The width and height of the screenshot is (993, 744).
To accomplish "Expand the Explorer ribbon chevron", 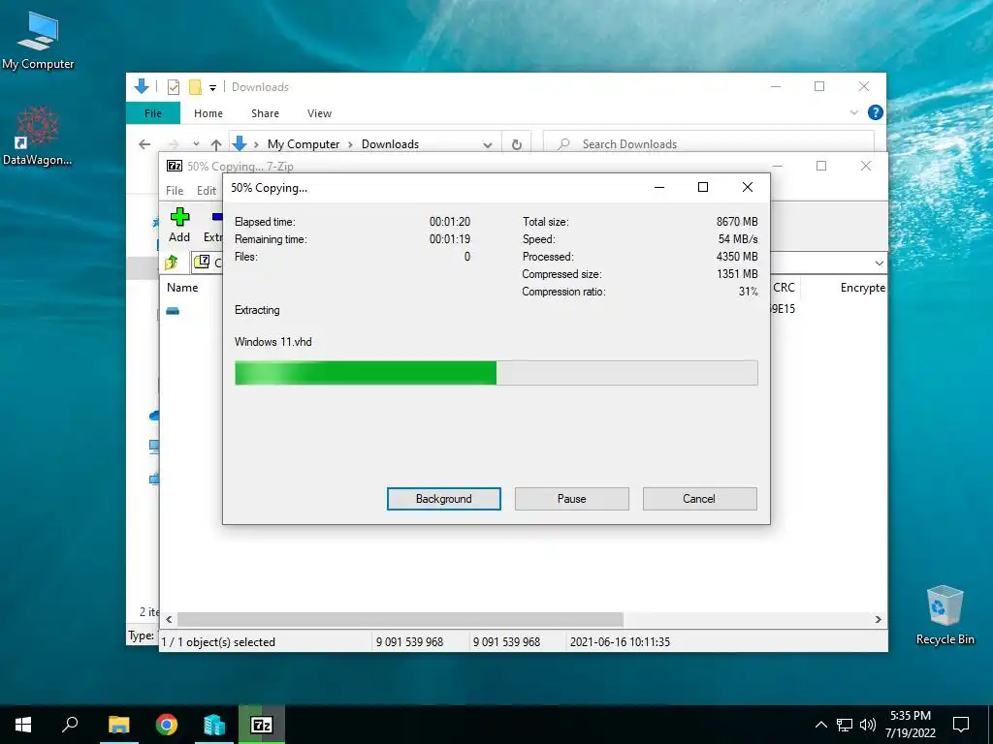I will point(853,112).
